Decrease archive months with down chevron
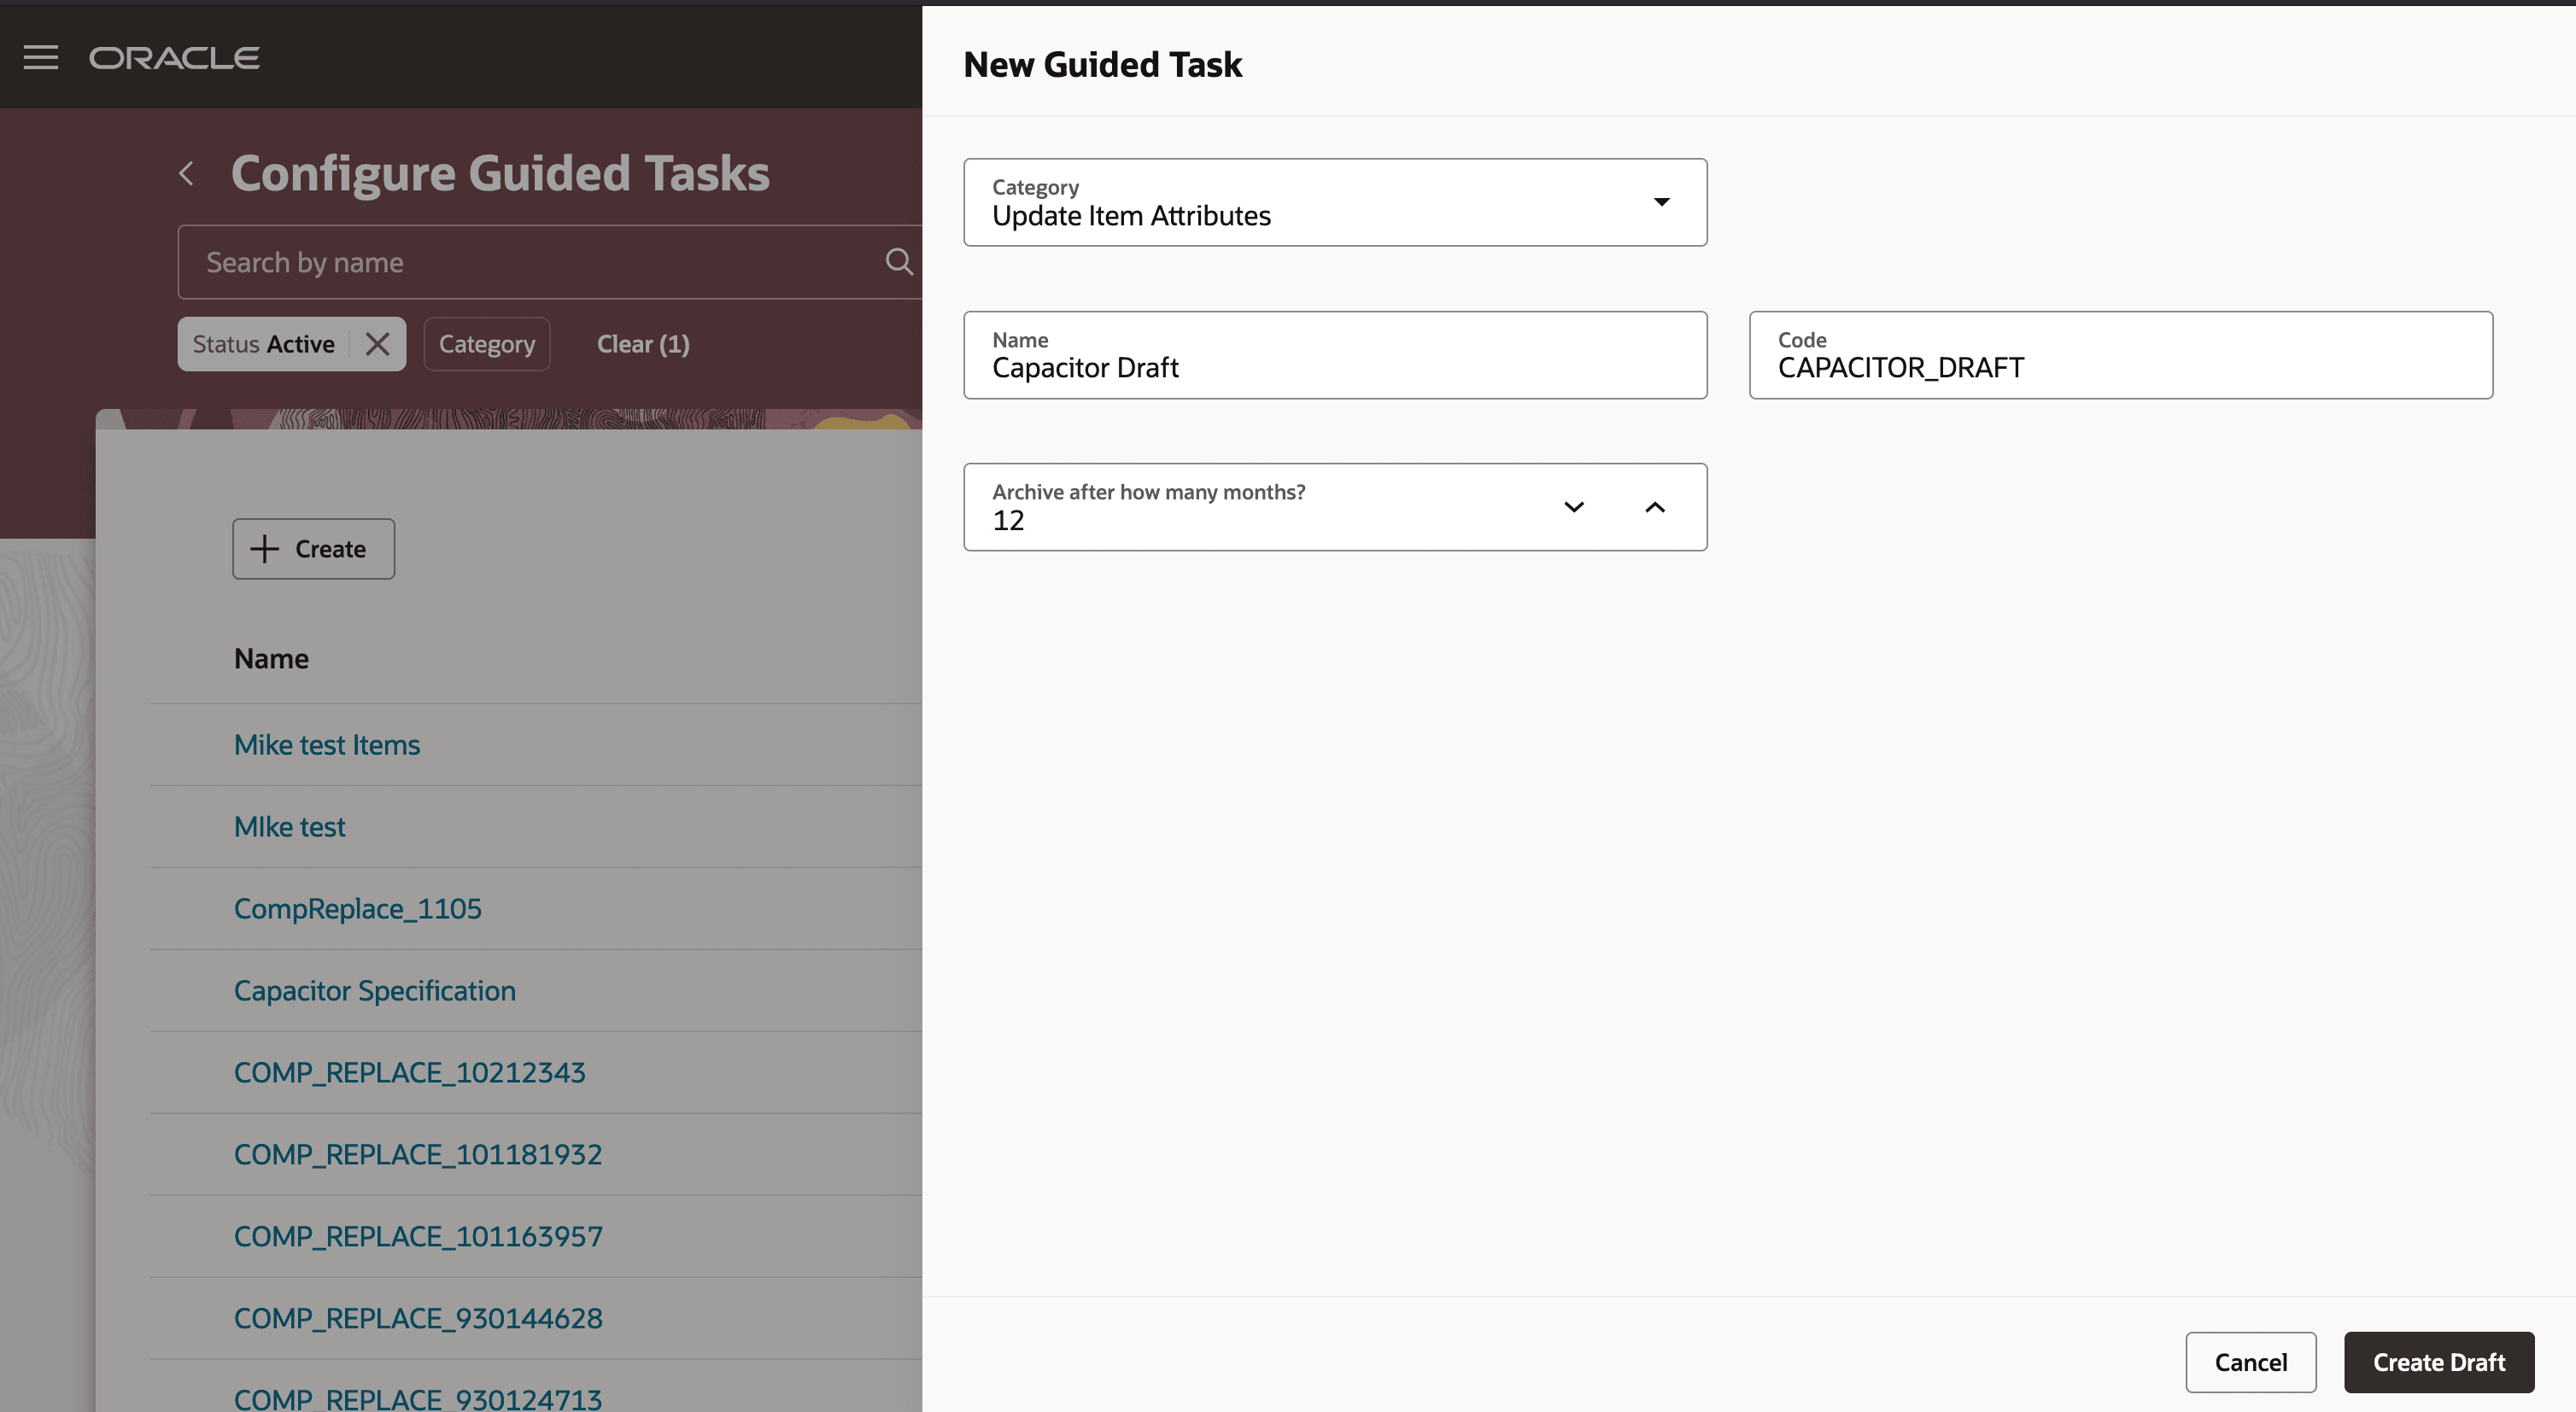Screen dimensions: 2576x1412 pyautogui.click(x=1573, y=508)
